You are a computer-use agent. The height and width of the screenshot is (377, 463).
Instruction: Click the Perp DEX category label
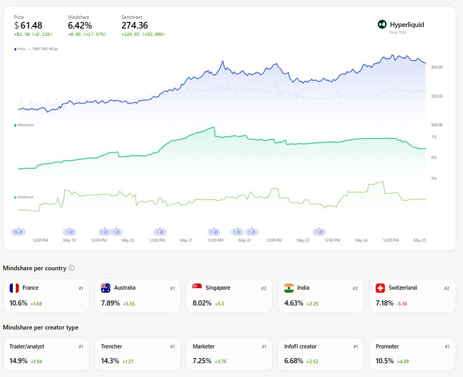(398, 33)
